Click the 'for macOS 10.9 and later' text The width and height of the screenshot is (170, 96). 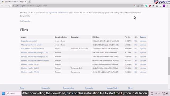pos(79,49)
